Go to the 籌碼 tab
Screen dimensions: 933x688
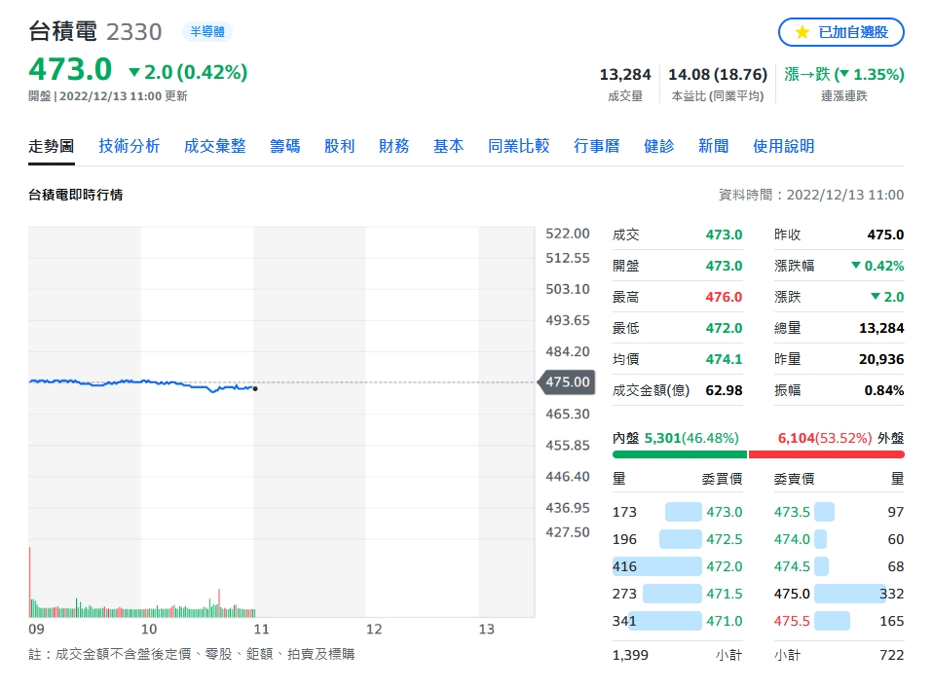pos(284,146)
